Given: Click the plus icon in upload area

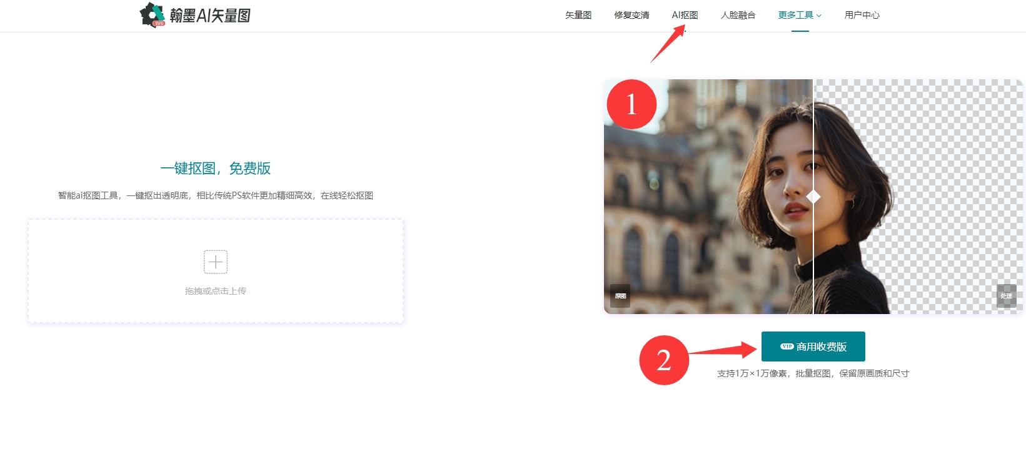Looking at the screenshot, I should (x=216, y=262).
